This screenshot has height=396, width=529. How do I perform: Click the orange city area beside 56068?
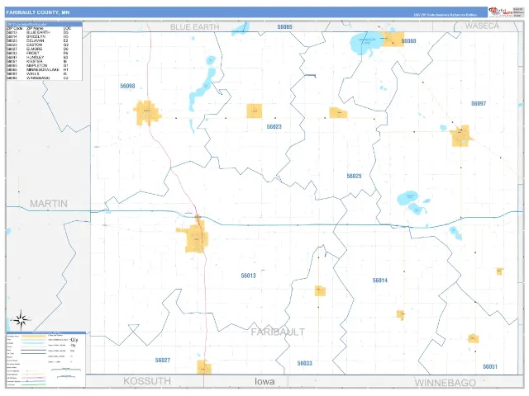pyautogui.click(x=393, y=39)
